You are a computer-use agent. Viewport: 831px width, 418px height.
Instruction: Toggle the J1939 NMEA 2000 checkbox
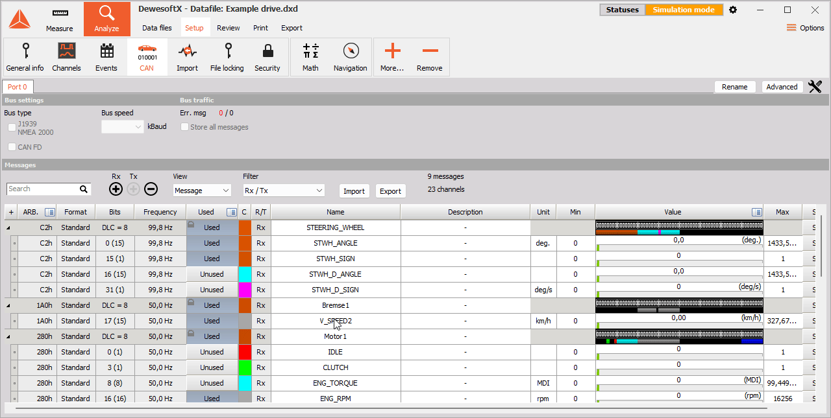12,127
